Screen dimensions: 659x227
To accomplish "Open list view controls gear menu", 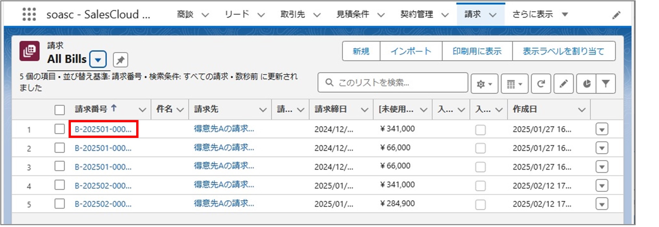I will [484, 84].
